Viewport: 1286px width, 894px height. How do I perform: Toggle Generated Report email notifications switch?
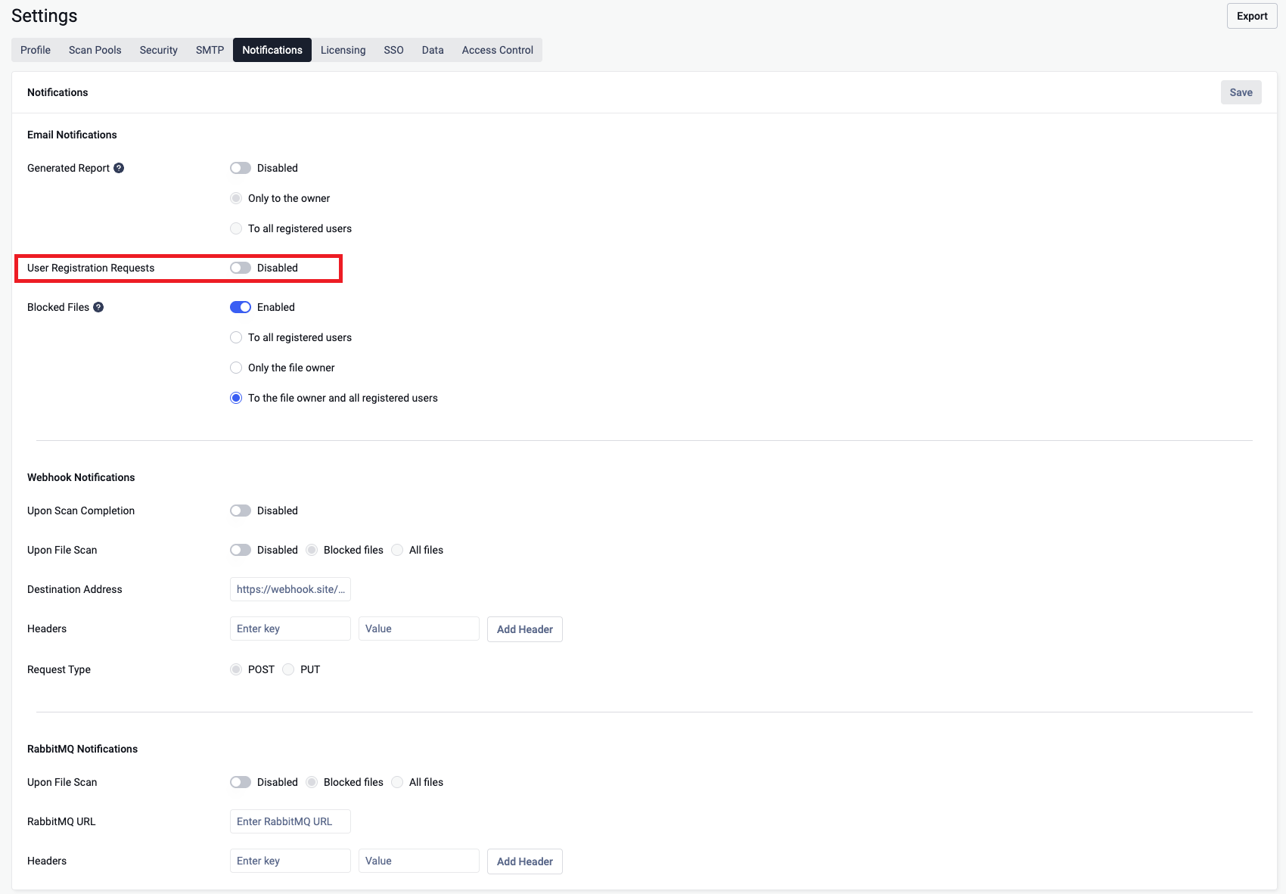[241, 168]
